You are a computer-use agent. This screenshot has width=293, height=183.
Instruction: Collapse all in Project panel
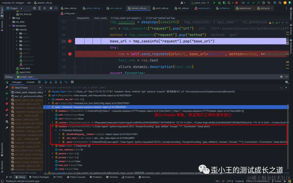coord(44,8)
